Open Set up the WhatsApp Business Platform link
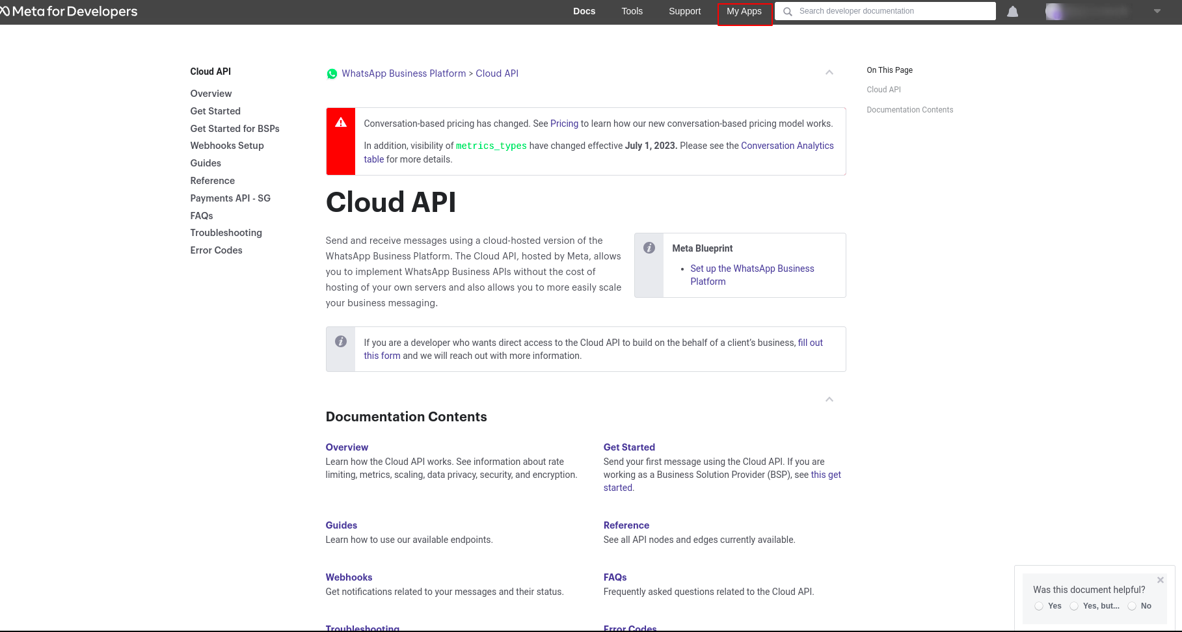 click(752, 275)
